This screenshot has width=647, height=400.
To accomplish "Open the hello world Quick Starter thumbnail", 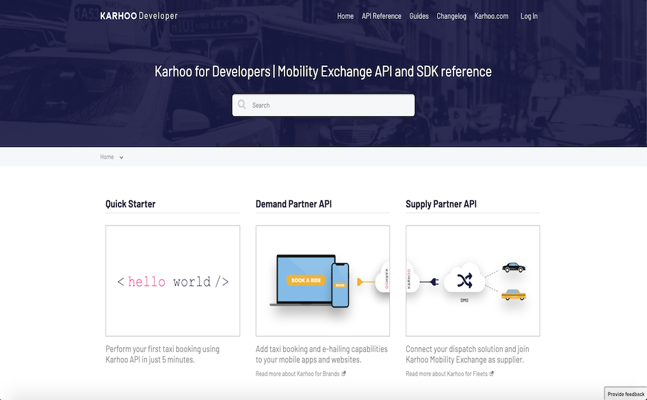I will pos(172,280).
